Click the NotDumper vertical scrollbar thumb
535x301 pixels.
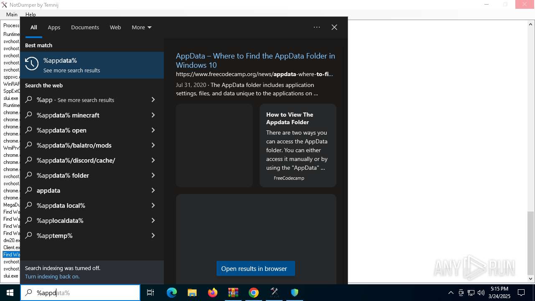(531, 243)
